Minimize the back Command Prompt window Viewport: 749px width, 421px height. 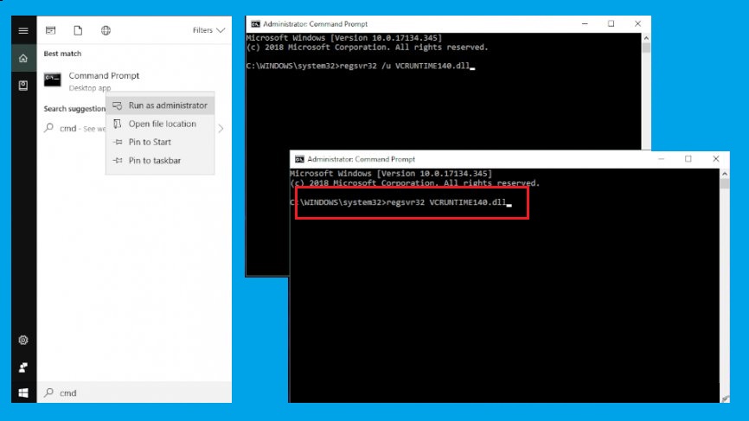coord(585,23)
